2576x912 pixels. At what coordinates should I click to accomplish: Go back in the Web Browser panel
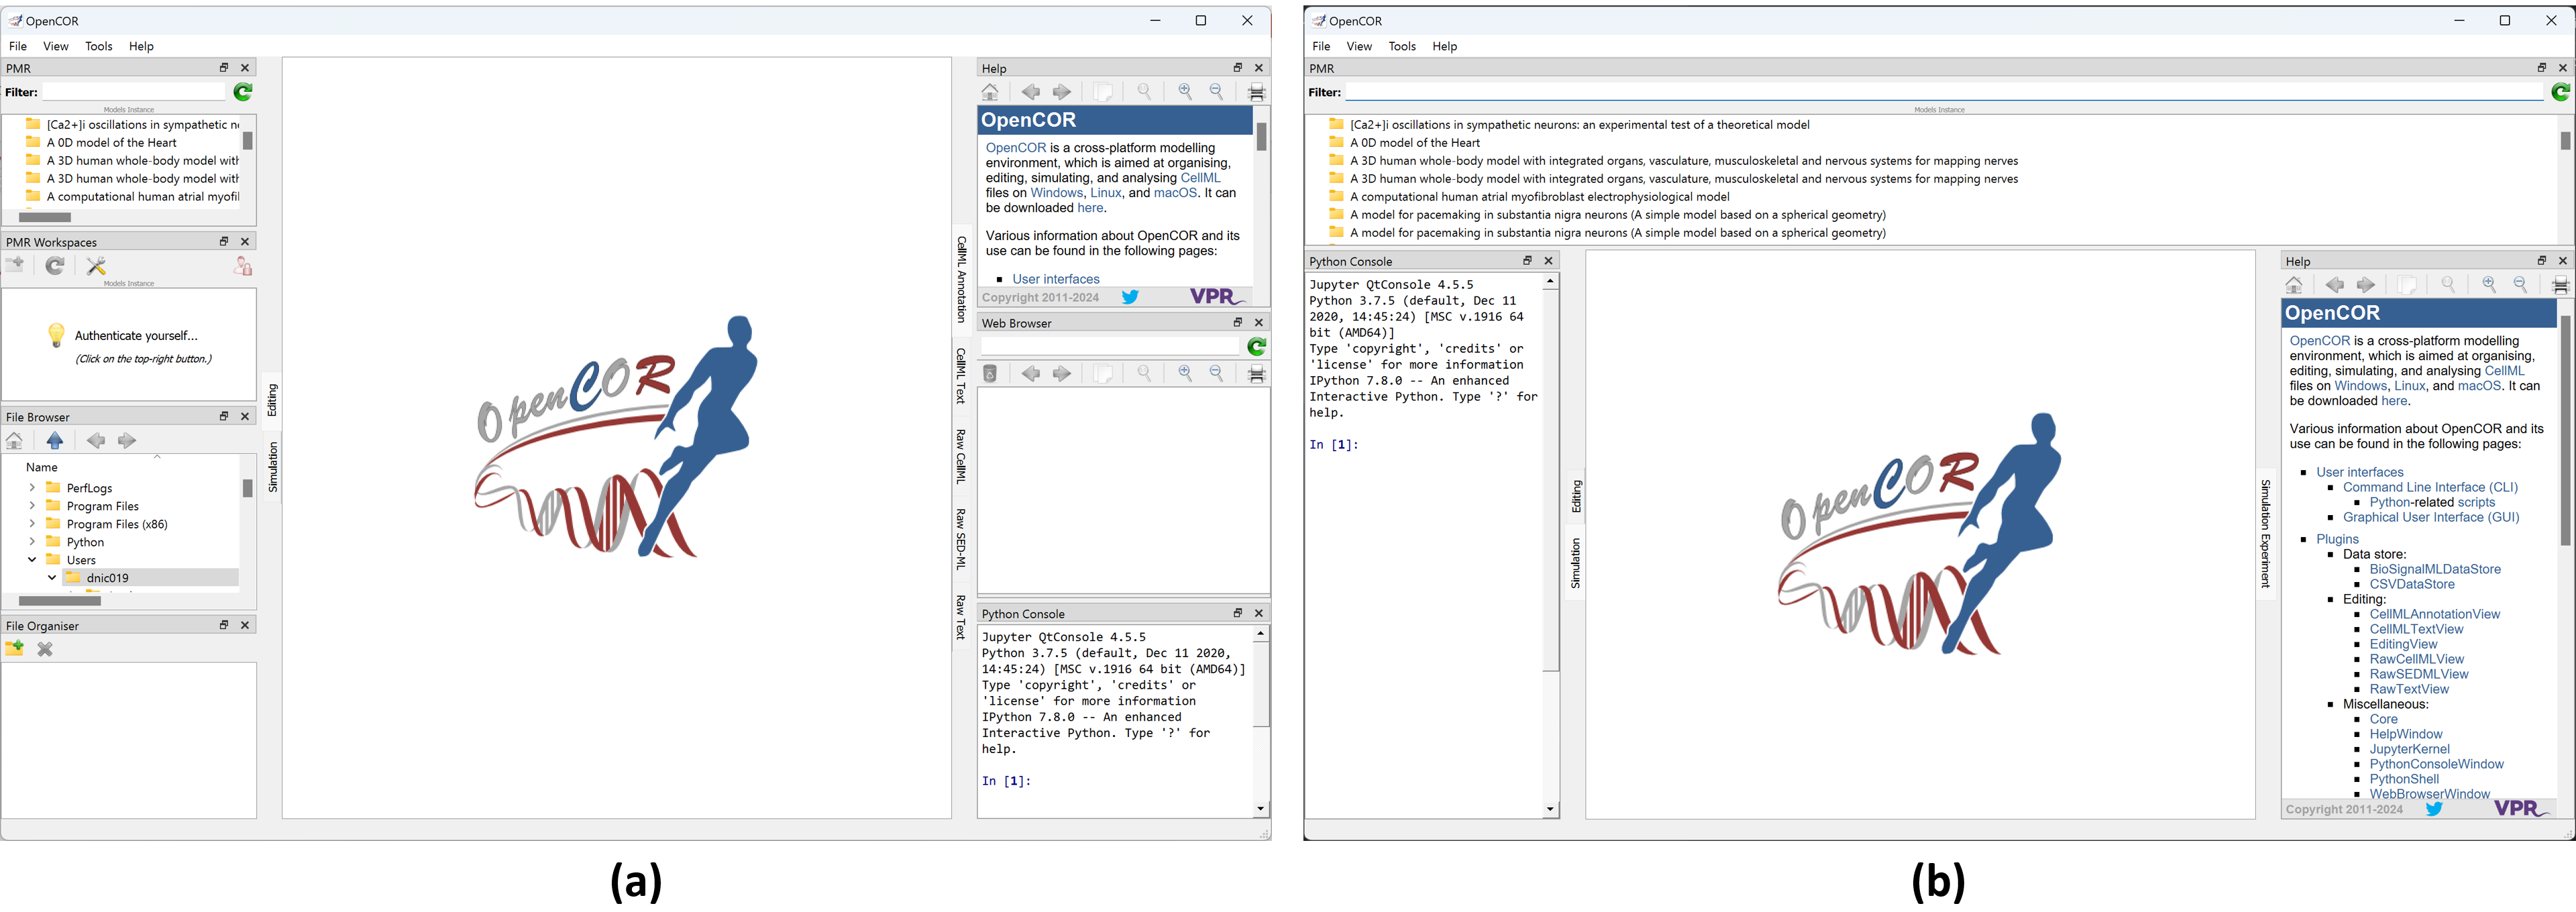click(1031, 373)
